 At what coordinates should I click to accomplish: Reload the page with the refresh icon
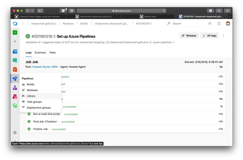[164, 11]
